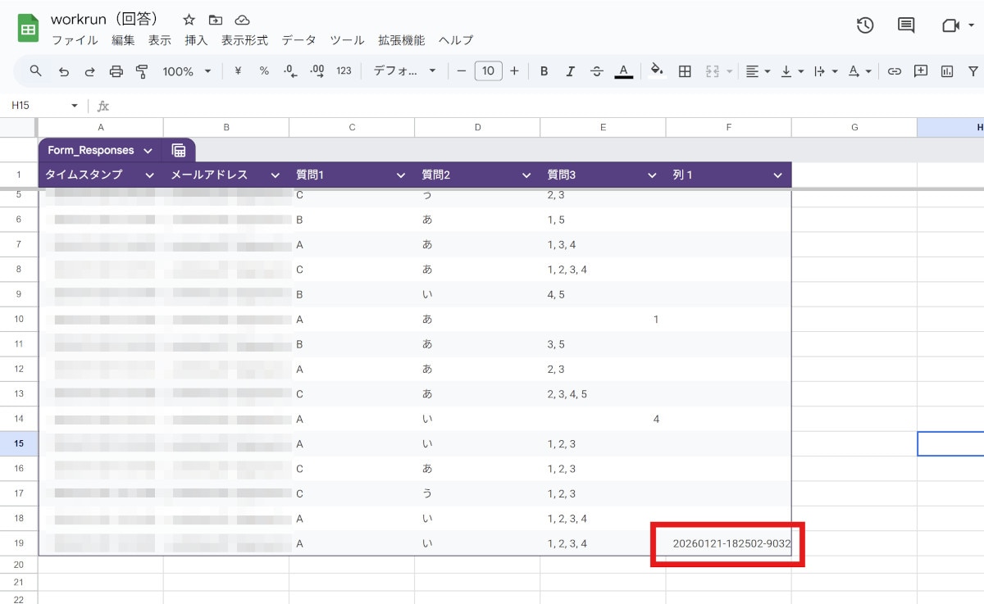Open the fill color picker
Image resolution: width=984 pixels, height=604 pixels.
click(656, 71)
